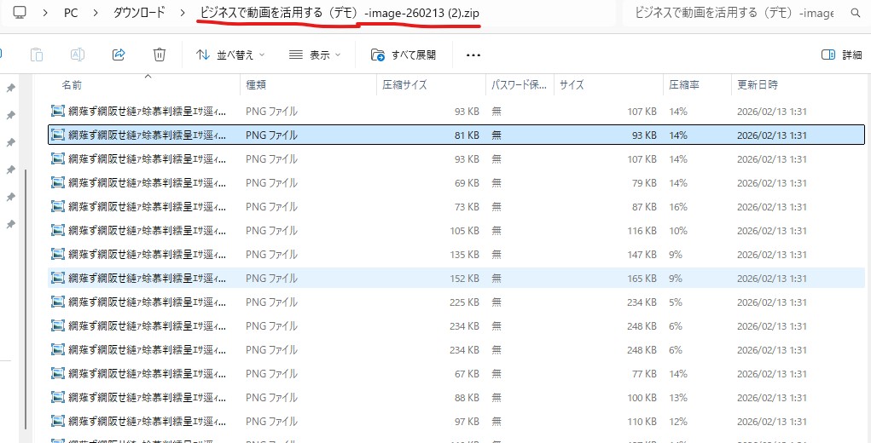Sort by the 圧縮サイズ column header
This screenshot has width=871, height=443.
tap(405, 85)
